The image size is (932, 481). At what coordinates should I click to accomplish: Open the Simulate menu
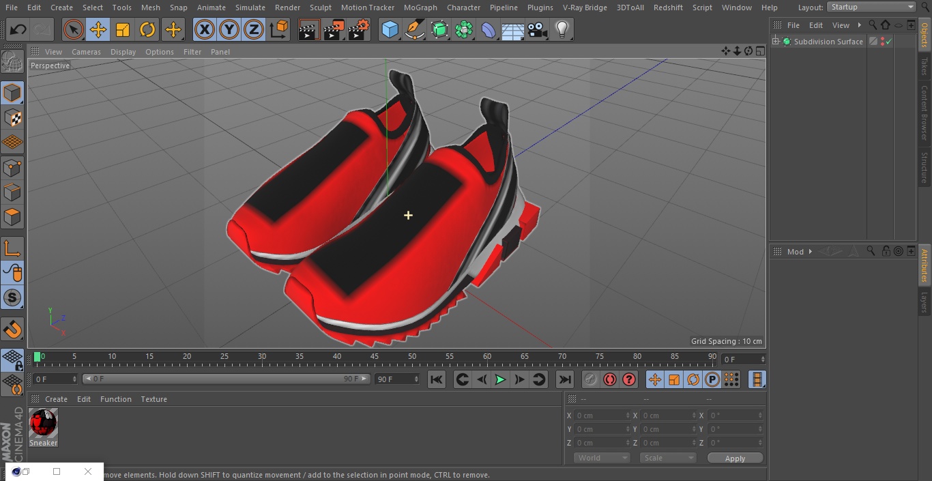click(250, 8)
